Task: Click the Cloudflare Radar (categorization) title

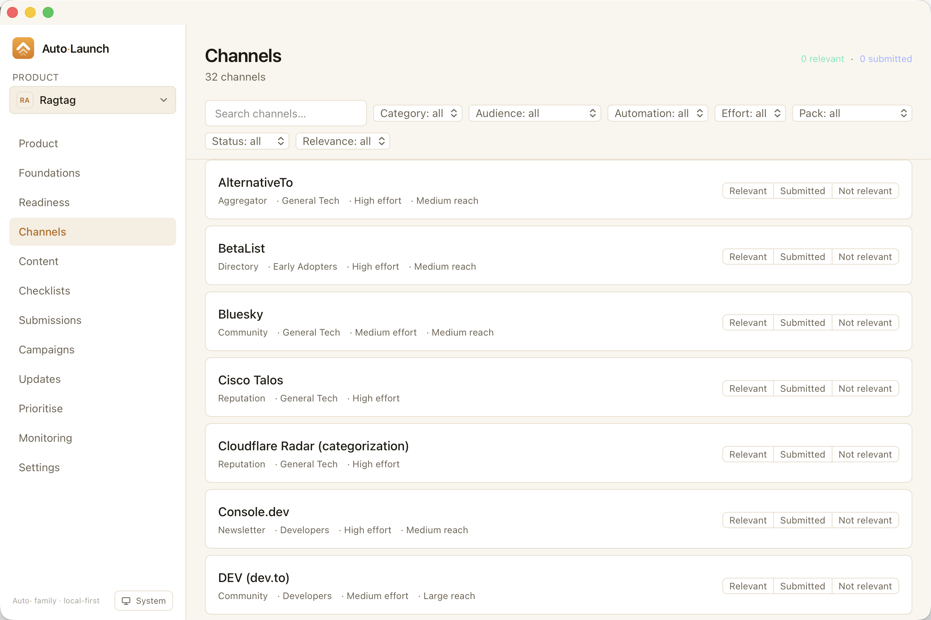Action: (313, 446)
